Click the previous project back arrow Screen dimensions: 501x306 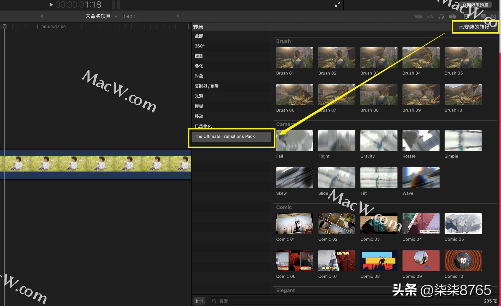click(x=42, y=16)
